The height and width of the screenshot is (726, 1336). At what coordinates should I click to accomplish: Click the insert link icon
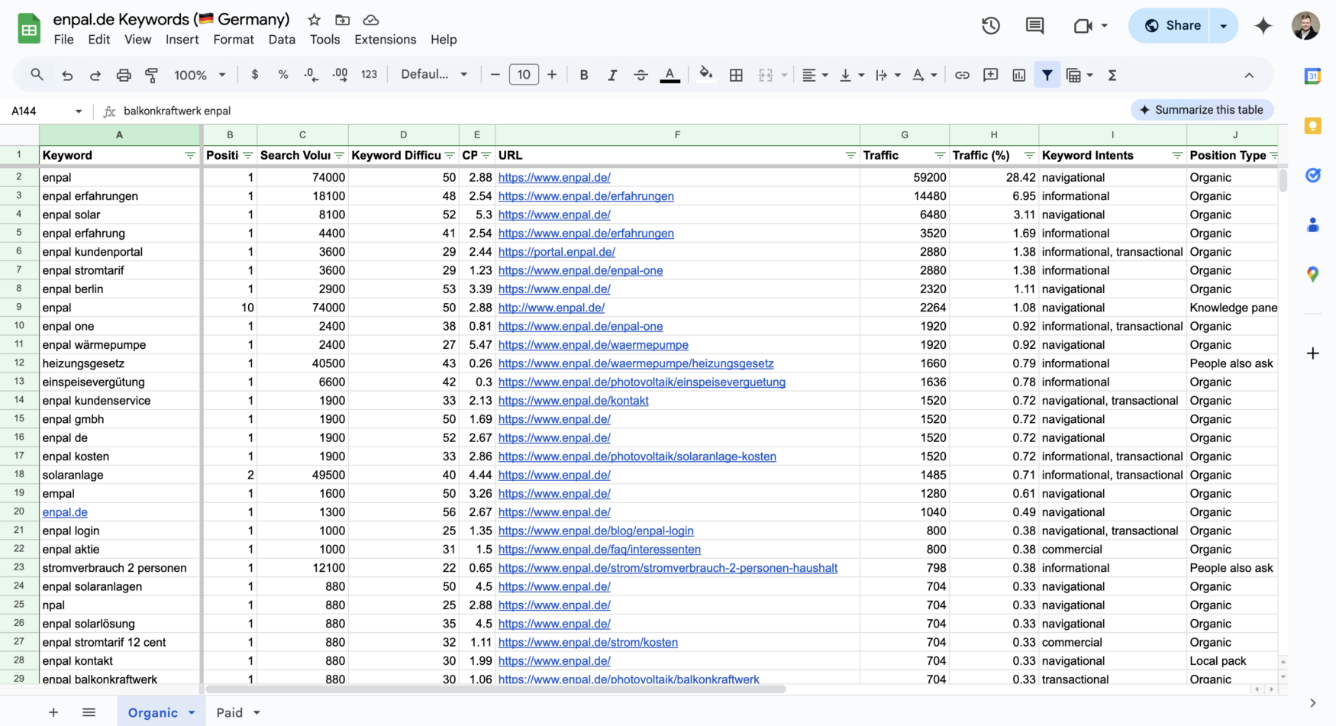[963, 75]
